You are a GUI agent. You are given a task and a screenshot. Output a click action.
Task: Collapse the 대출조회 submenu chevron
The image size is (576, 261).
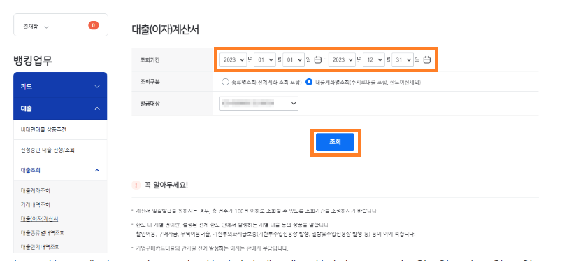point(97,170)
